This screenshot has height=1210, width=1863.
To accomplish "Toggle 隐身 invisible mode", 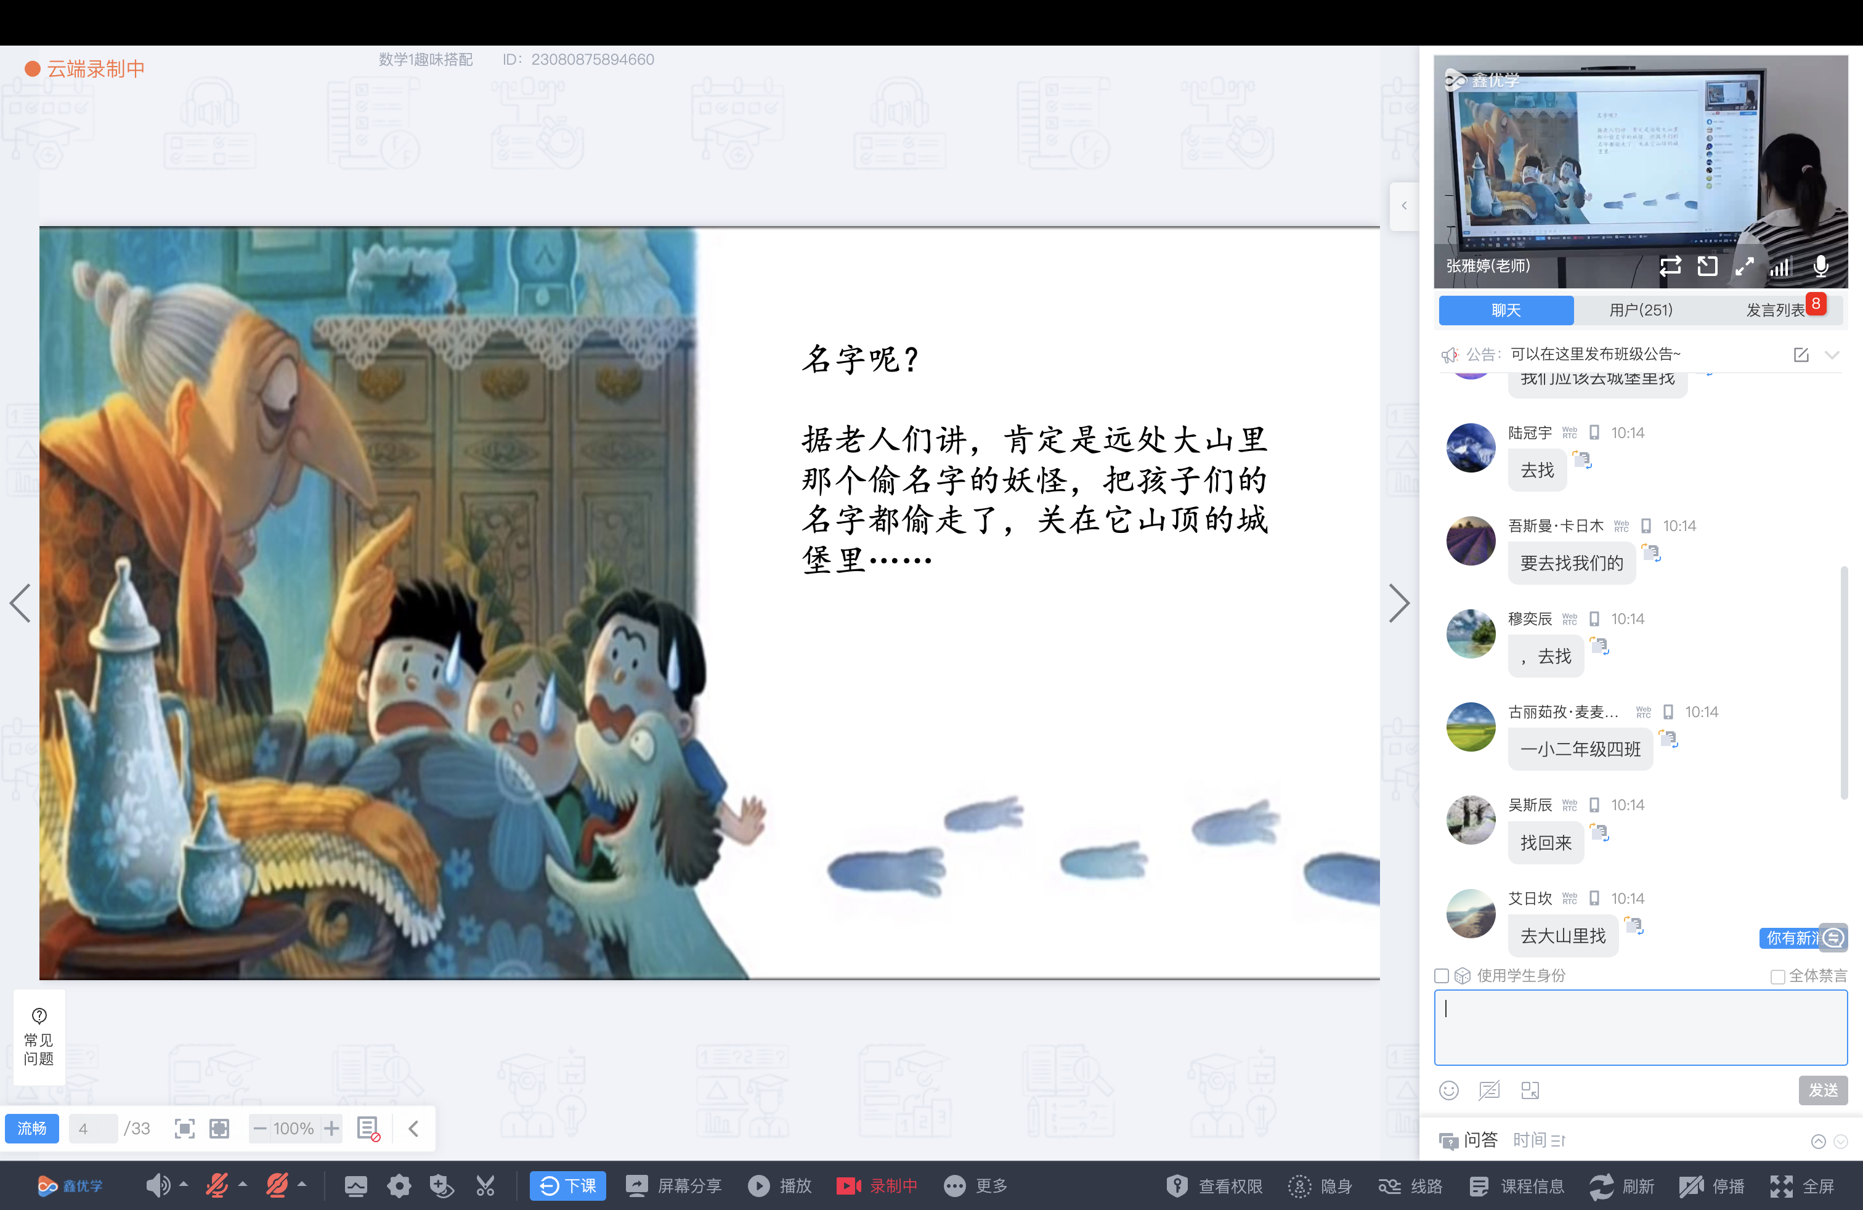I will tap(1320, 1187).
